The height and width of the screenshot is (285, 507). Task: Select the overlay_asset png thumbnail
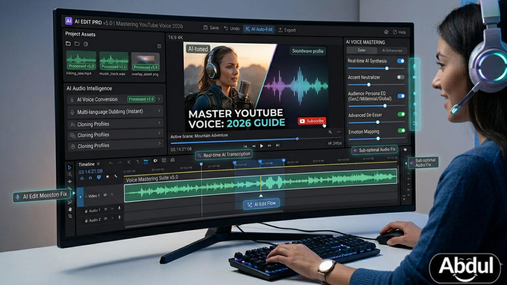pyautogui.click(x=145, y=62)
